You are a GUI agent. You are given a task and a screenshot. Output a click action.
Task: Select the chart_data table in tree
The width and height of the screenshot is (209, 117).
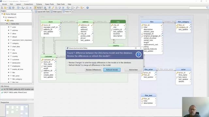16,46
